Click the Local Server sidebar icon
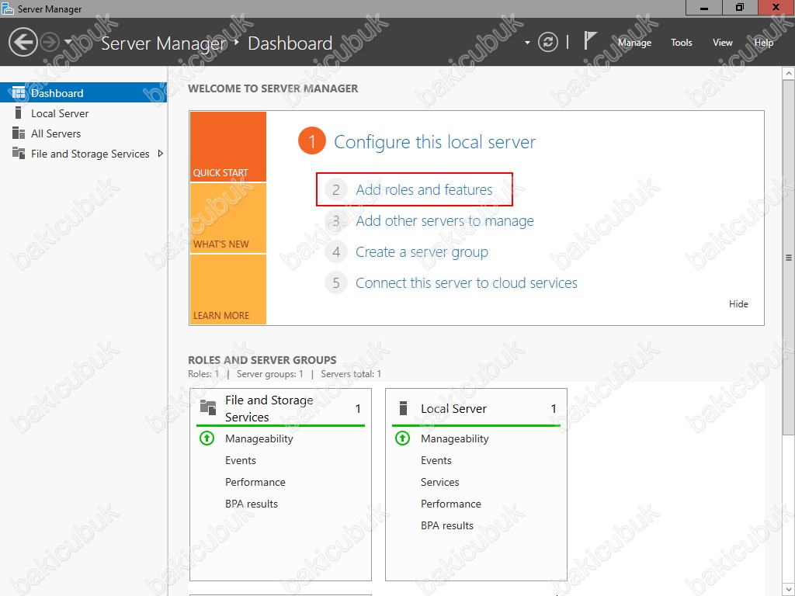 pyautogui.click(x=19, y=113)
